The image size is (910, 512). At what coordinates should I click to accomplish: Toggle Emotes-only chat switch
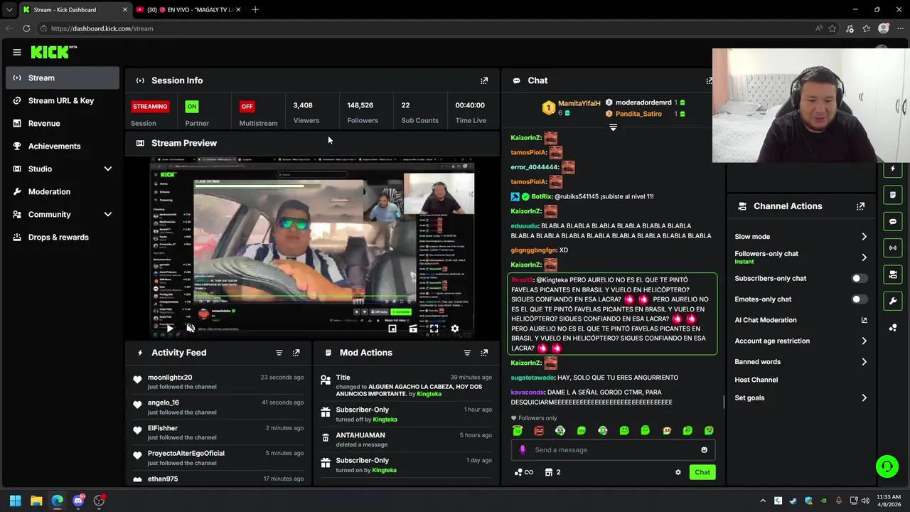(x=860, y=299)
